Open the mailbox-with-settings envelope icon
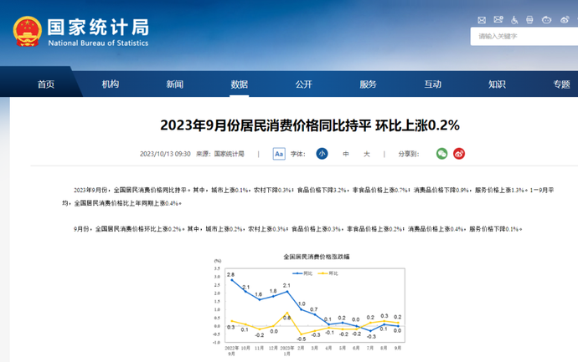 click(x=498, y=19)
